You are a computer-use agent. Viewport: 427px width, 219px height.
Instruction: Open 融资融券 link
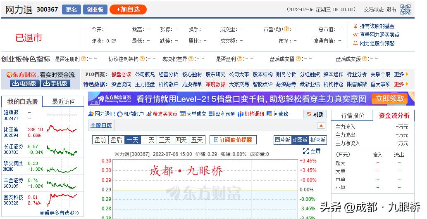(x=286, y=84)
